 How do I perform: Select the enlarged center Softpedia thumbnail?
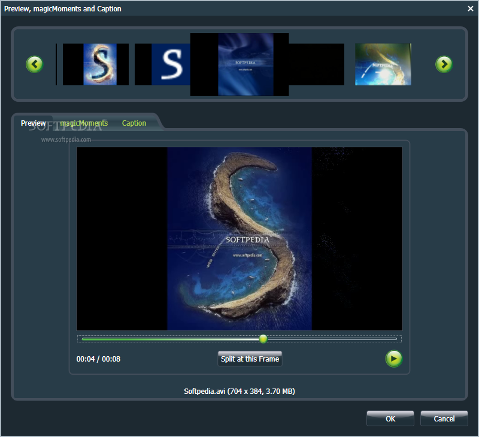click(239, 64)
